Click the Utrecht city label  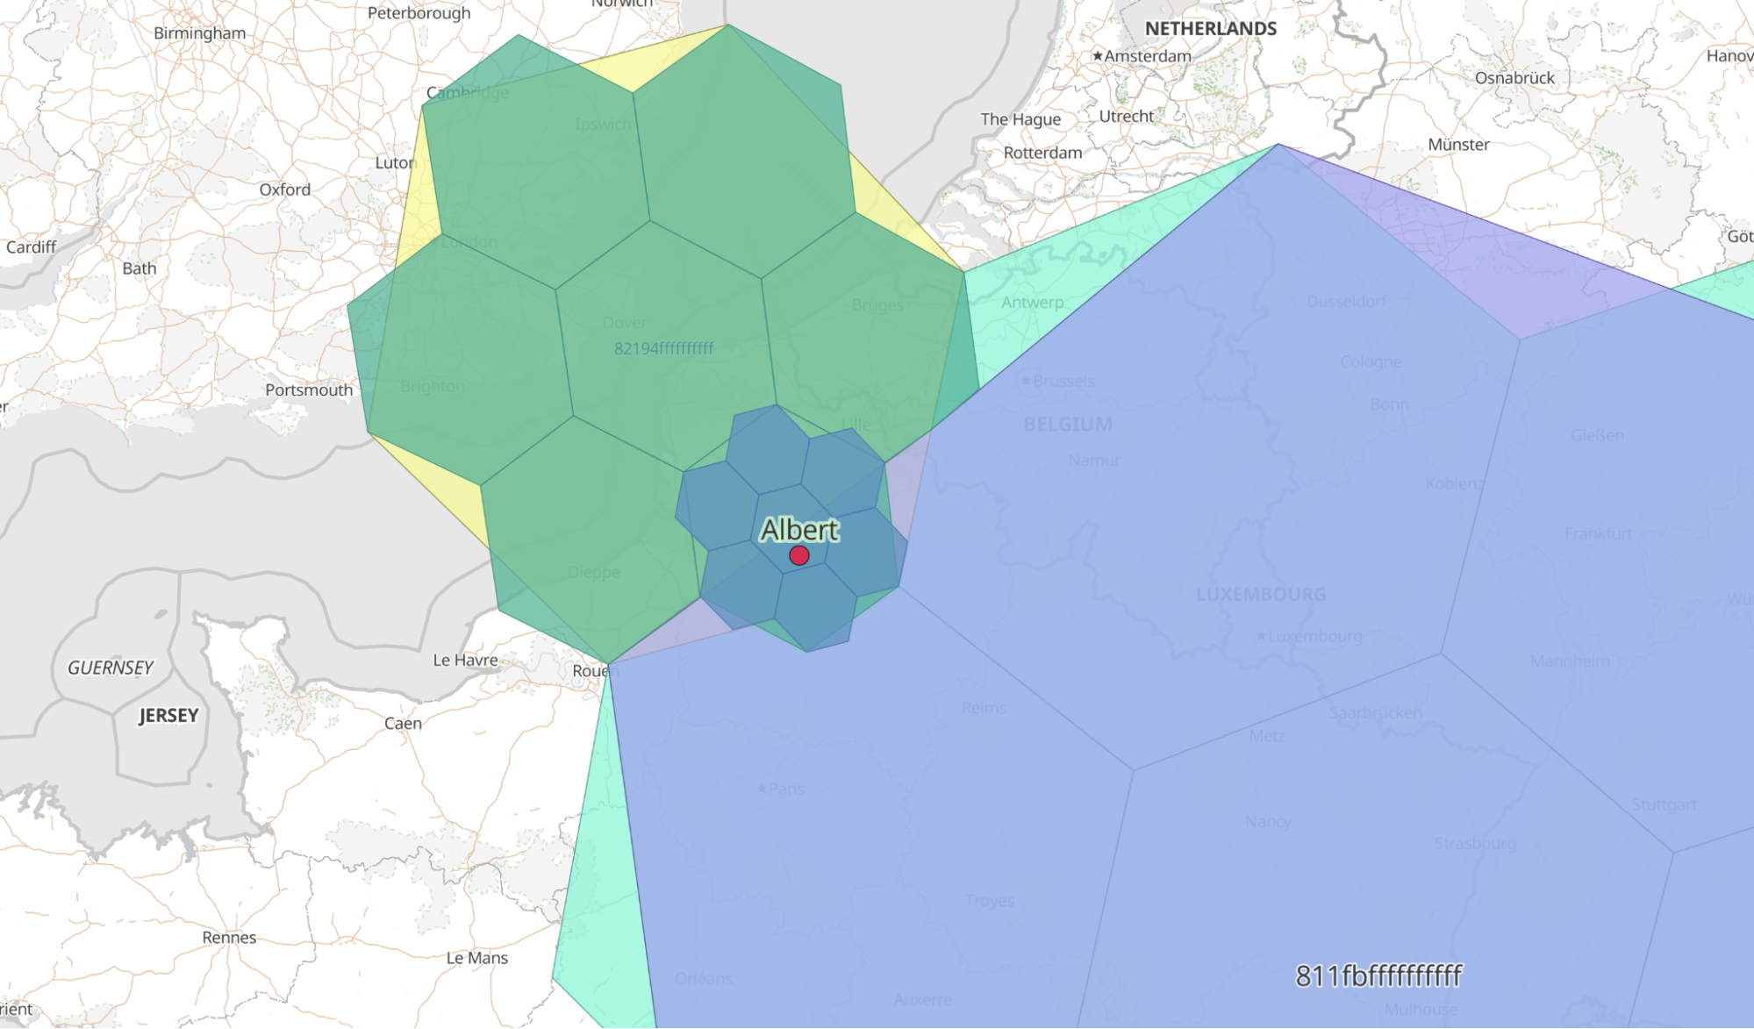pos(1127,116)
